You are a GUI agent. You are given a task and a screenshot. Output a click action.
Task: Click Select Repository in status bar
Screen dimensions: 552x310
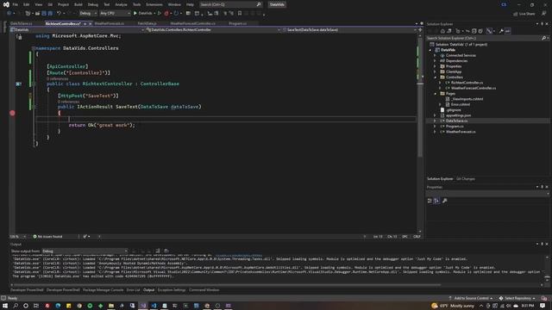click(517, 298)
